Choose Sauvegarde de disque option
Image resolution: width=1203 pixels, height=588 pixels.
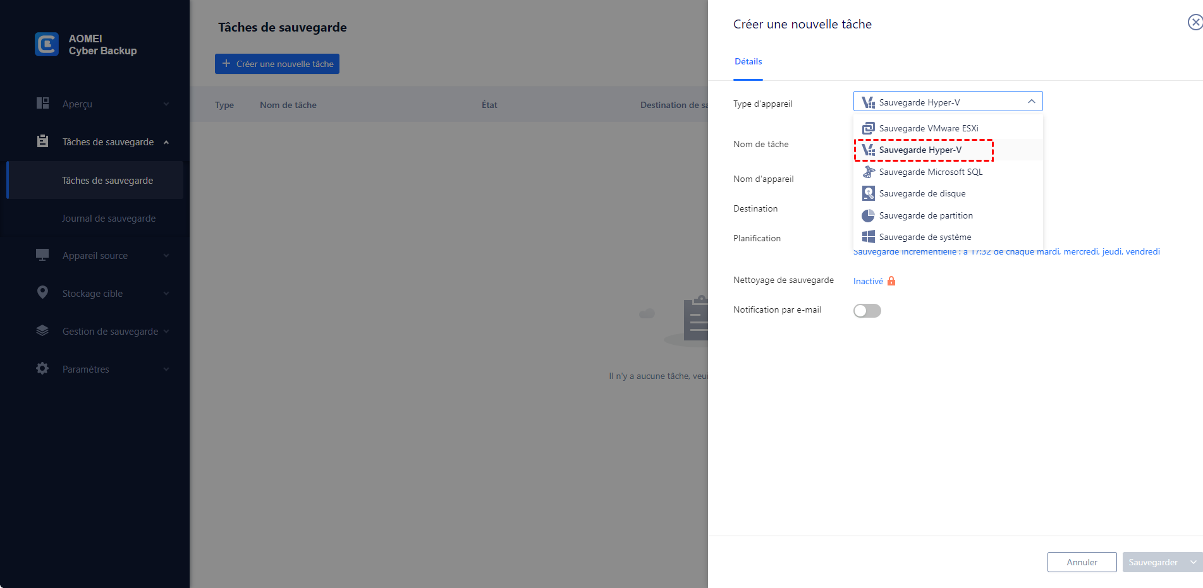coord(948,193)
